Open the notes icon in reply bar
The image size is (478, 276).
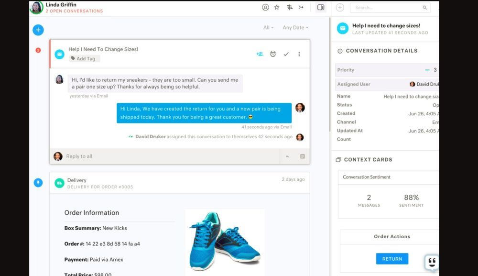tap(302, 156)
